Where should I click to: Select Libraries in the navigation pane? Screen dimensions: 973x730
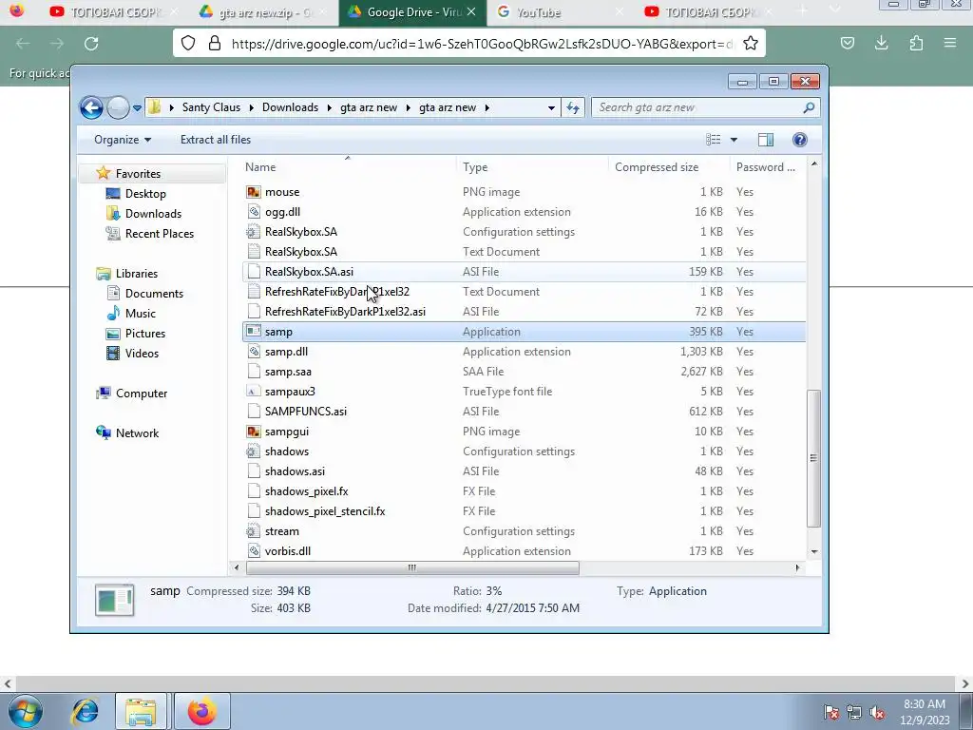137,274
